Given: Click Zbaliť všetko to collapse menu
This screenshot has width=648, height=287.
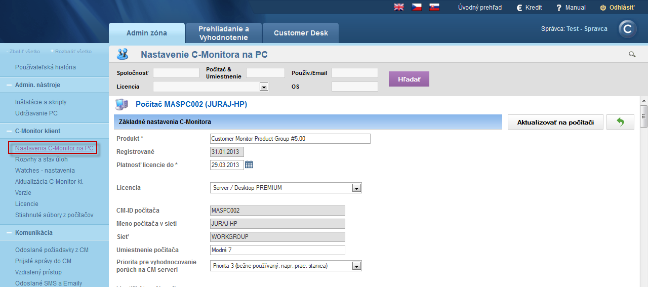Looking at the screenshot, I should (x=23, y=51).
